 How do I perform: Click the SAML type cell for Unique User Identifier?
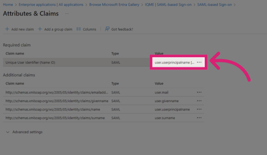coord(116,62)
